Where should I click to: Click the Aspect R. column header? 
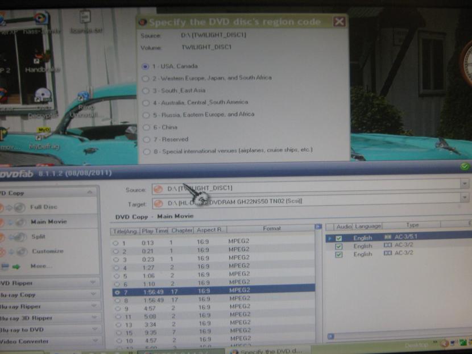click(210, 230)
